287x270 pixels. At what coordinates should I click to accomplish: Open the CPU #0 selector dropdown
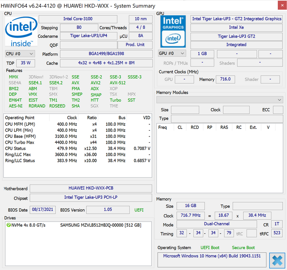coord(20,54)
